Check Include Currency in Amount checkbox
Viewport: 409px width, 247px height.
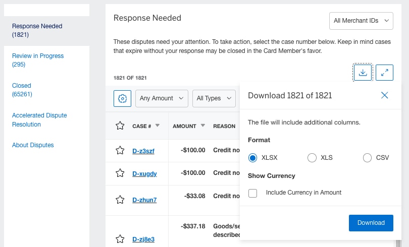[252, 193]
